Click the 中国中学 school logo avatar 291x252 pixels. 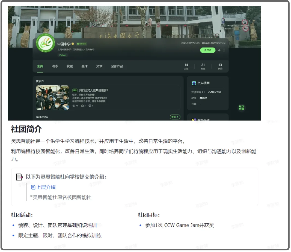point(46,43)
